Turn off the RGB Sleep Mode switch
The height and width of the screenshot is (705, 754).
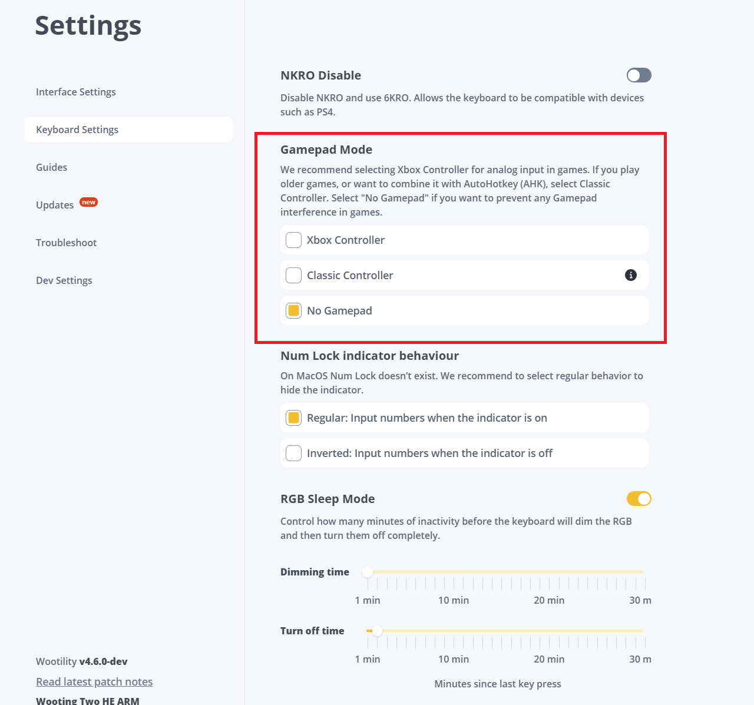point(639,499)
